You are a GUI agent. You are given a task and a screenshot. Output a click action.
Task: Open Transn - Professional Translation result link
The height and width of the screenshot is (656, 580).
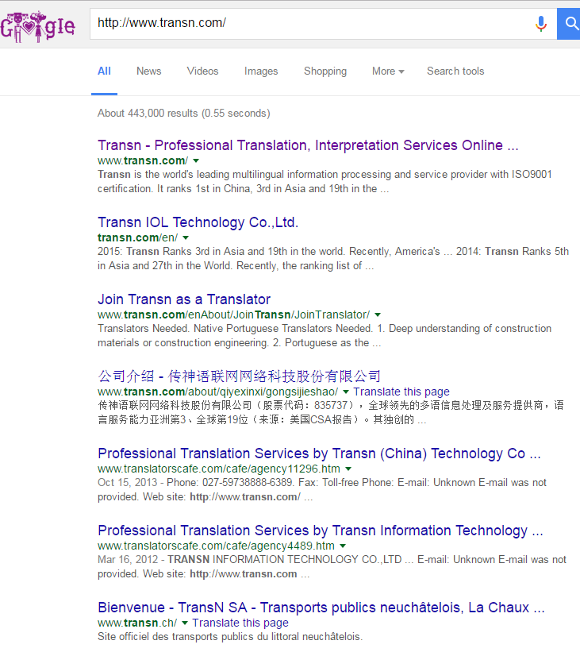click(x=308, y=145)
